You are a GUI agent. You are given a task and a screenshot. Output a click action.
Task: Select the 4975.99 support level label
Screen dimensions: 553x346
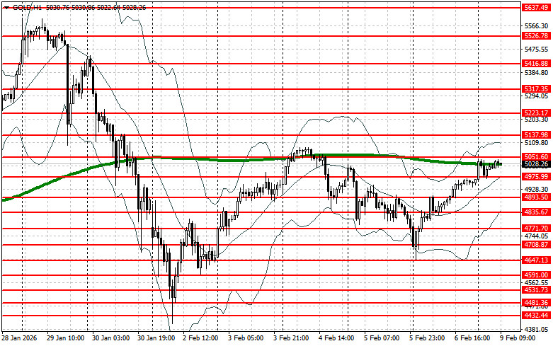click(535, 176)
